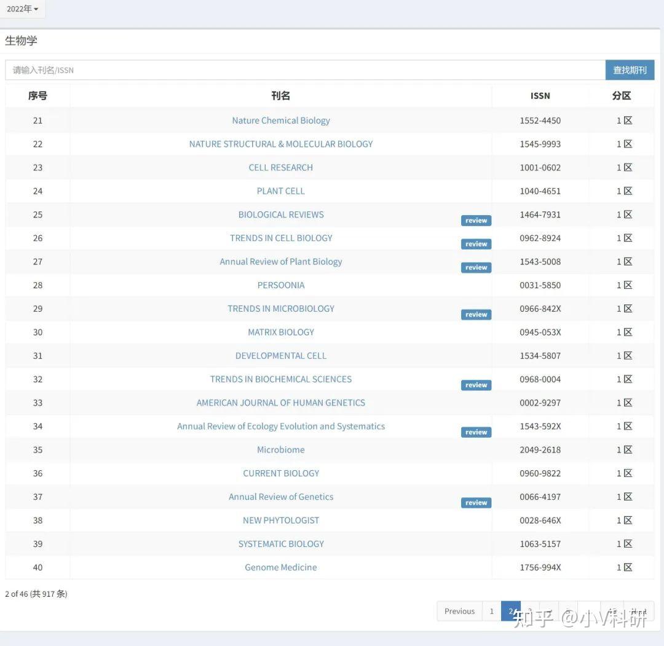Open Annual Review of Plant Biology link
The height and width of the screenshot is (646, 664).
(281, 262)
